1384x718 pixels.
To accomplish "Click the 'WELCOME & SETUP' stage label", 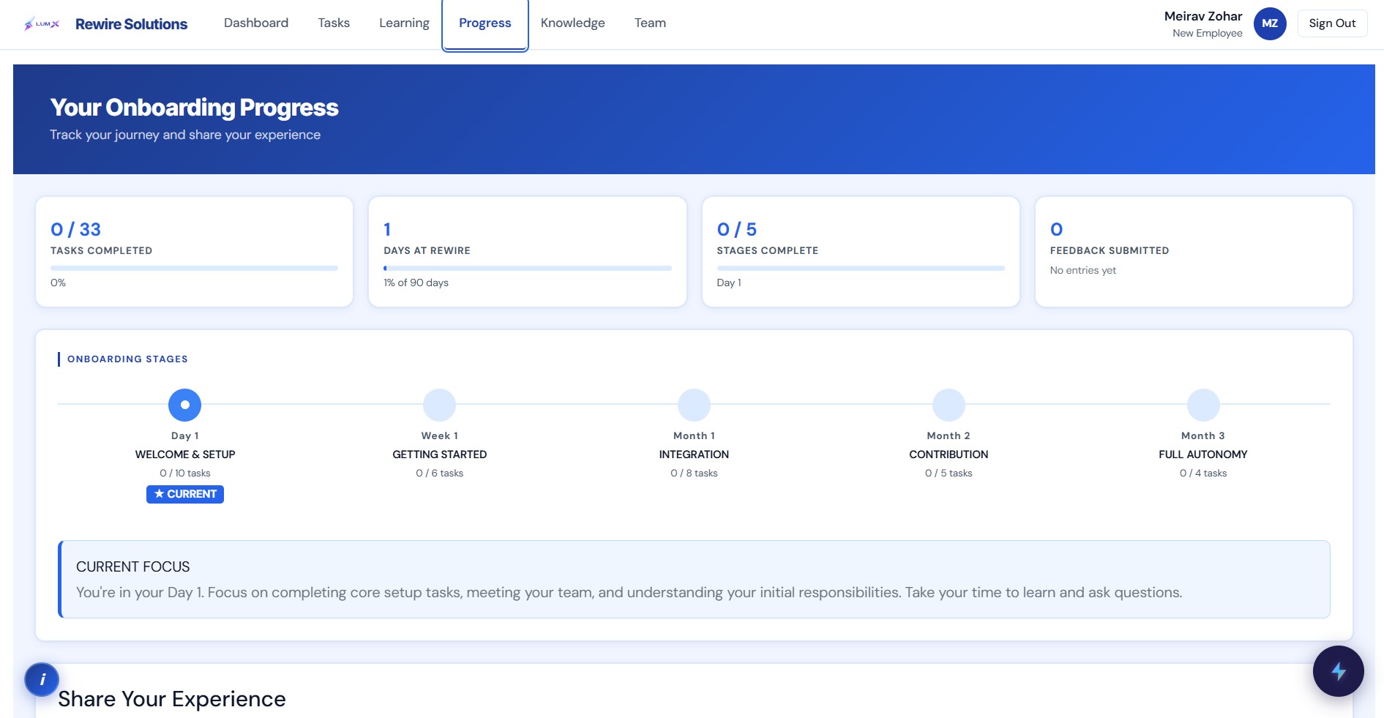I will pyautogui.click(x=185, y=455).
